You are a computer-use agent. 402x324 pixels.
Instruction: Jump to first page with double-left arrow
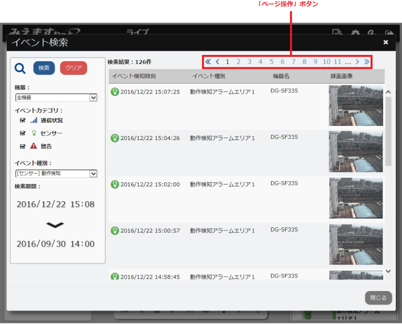coord(208,62)
